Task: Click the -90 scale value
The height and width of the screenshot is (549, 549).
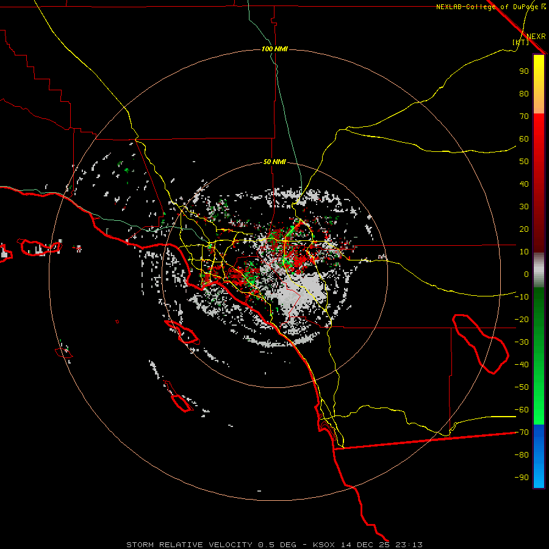Action: pos(522,478)
